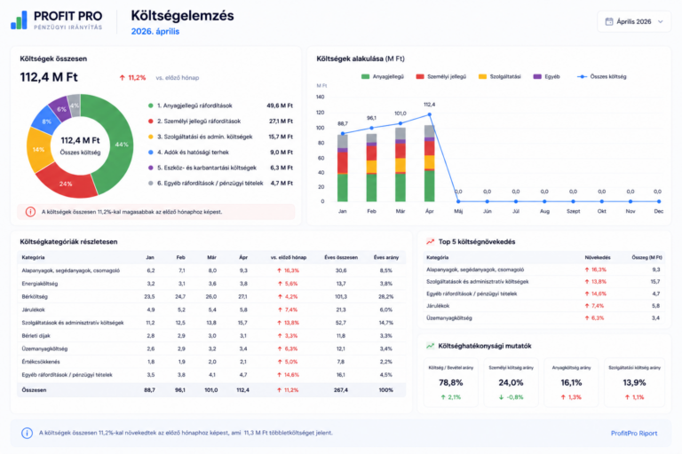Select the Energiaköltség table row
Viewport: 682px width, 454px height.
click(x=211, y=284)
